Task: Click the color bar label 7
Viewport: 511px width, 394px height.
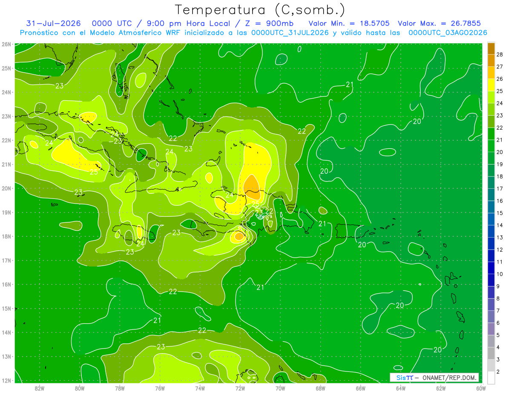Action: pos(498,311)
